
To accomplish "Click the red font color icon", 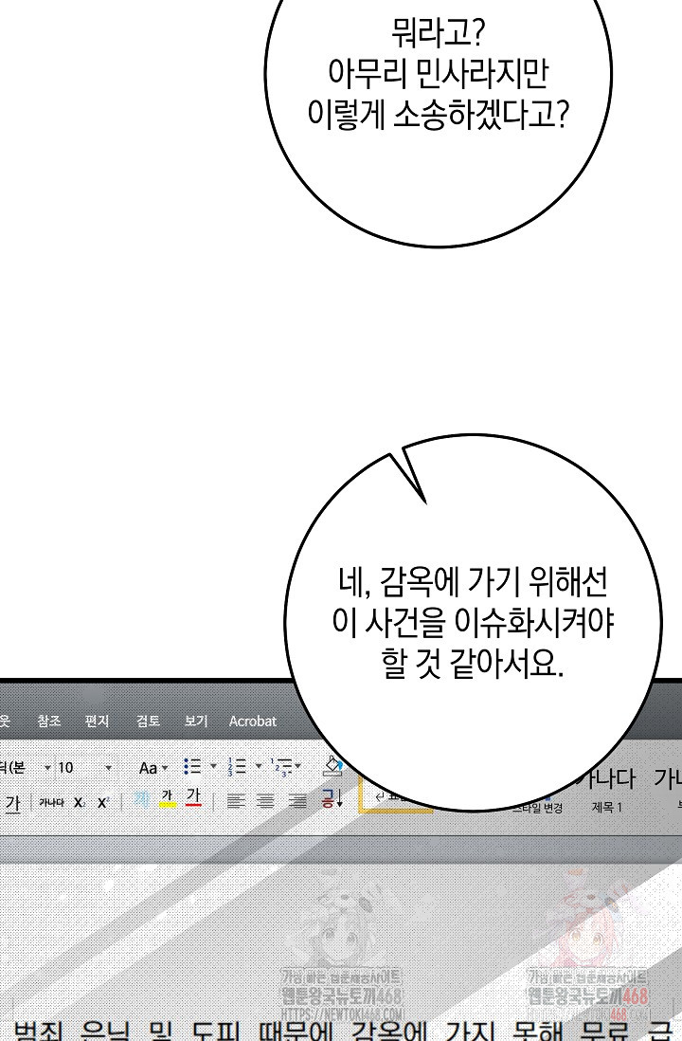I will coord(193,799).
